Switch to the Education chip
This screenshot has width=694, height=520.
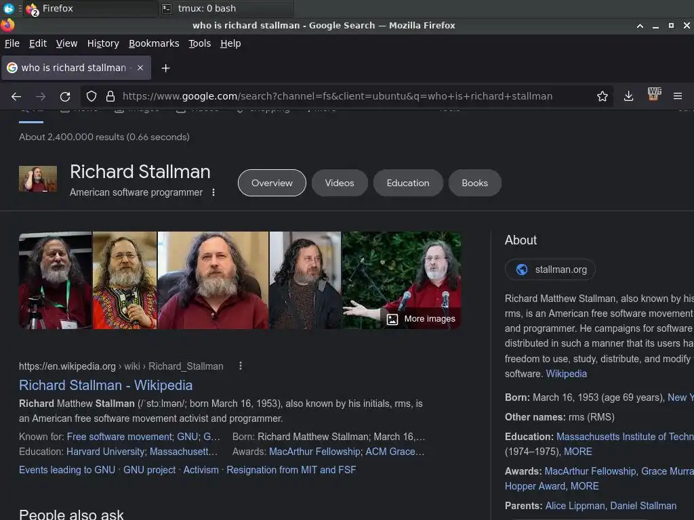(x=407, y=183)
